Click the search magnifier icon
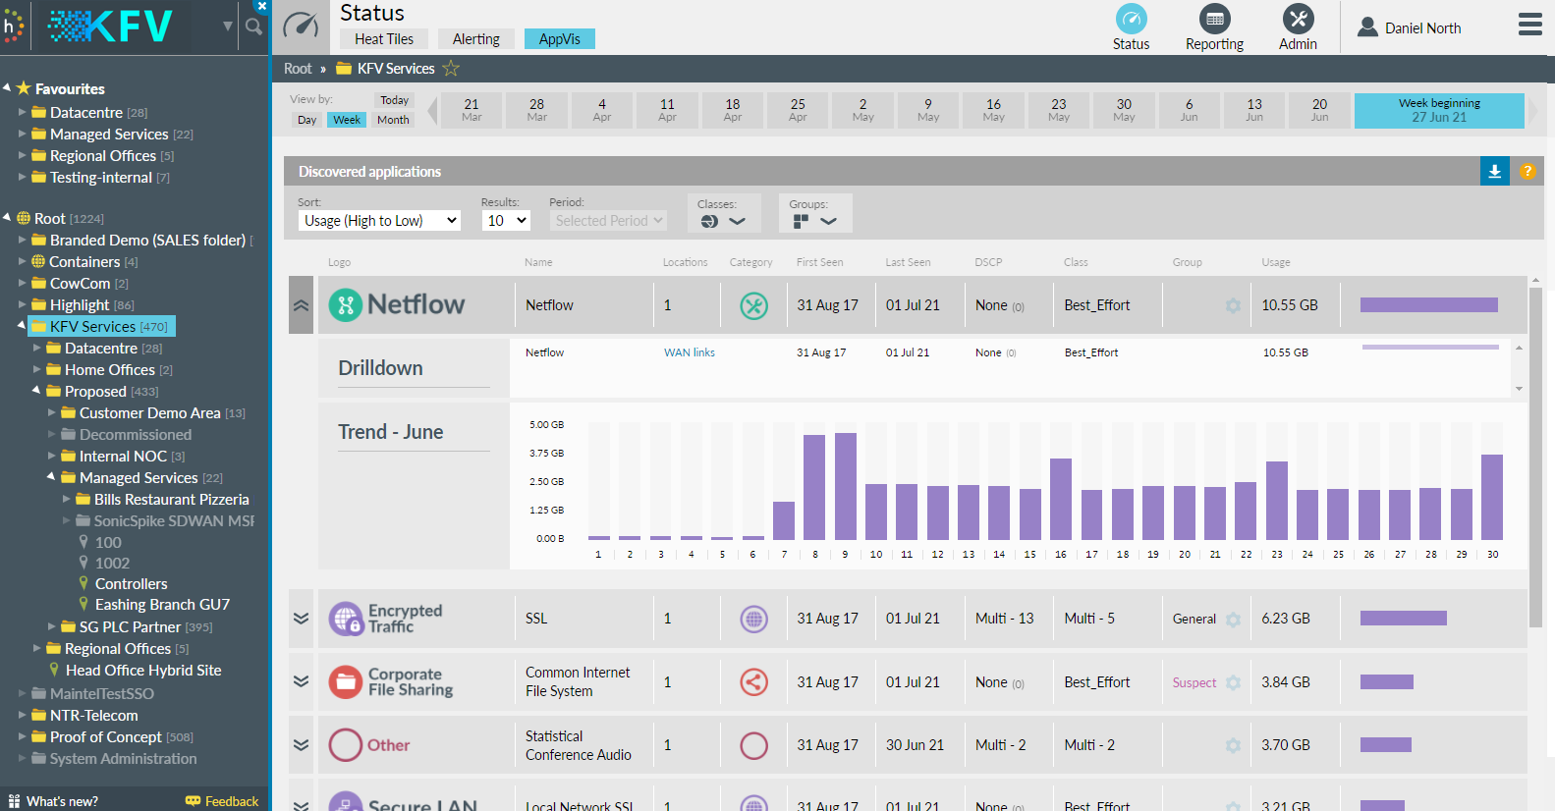 254,27
